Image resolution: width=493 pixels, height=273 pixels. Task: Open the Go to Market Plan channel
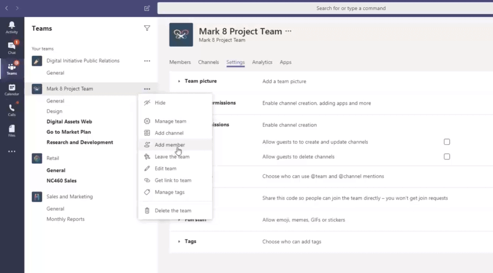coord(68,132)
